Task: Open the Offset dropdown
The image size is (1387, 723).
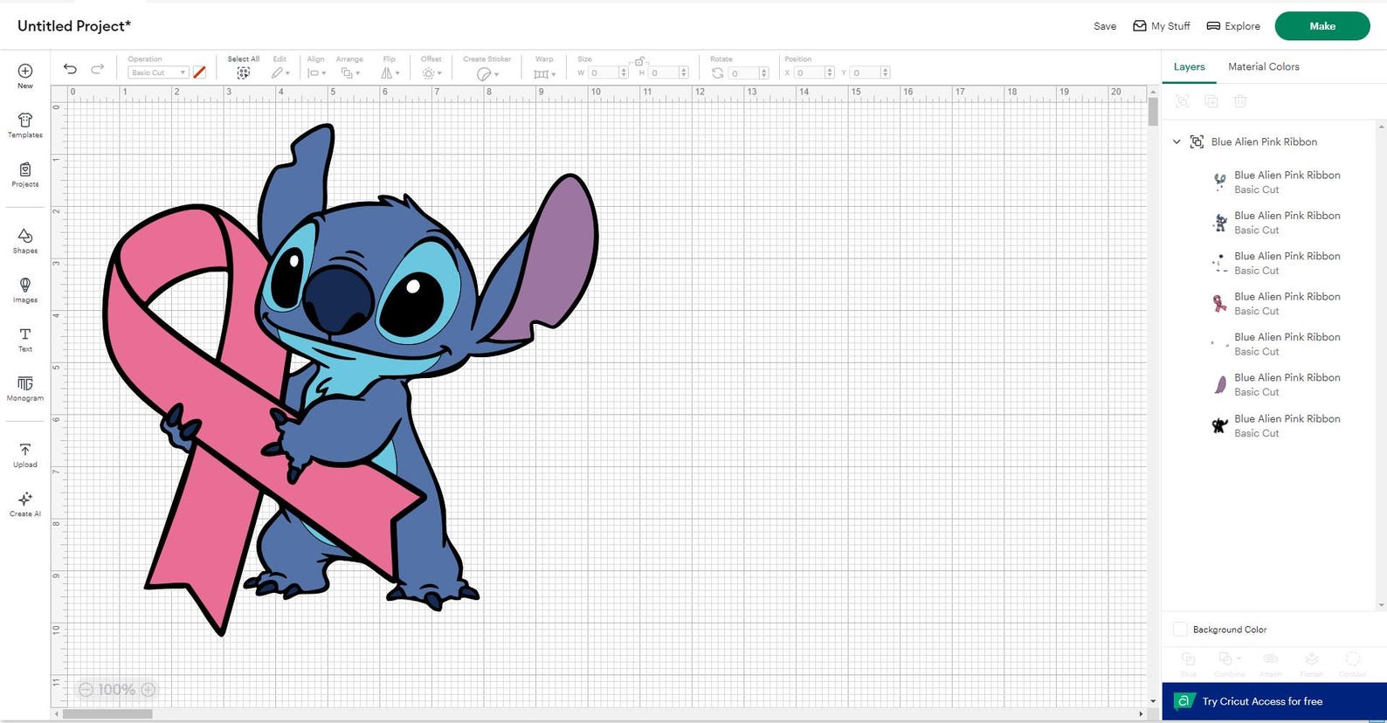Action: pyautogui.click(x=431, y=73)
